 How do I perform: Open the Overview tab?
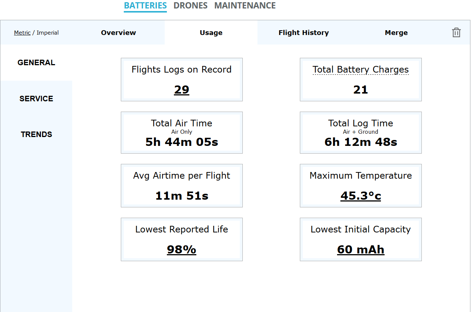click(x=118, y=32)
